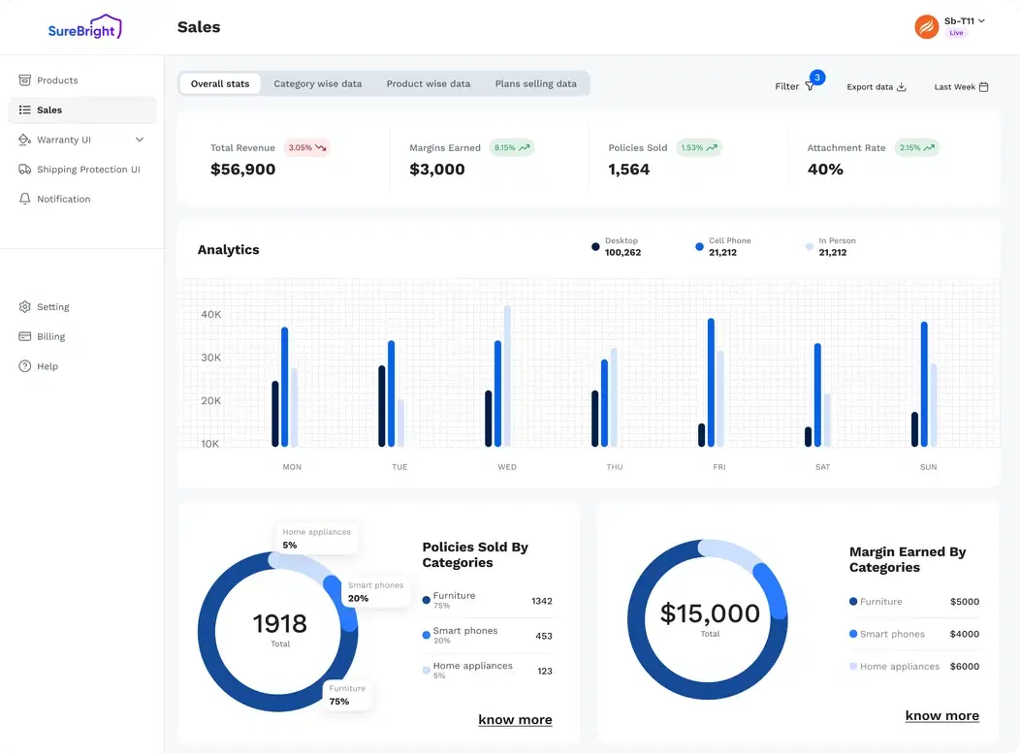Click the Shipping Protection truck icon
Screen dimensions: 1020x753
pos(24,169)
